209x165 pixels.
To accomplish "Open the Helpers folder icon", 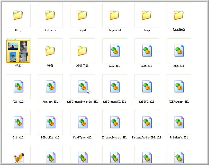I will pos(50,15).
